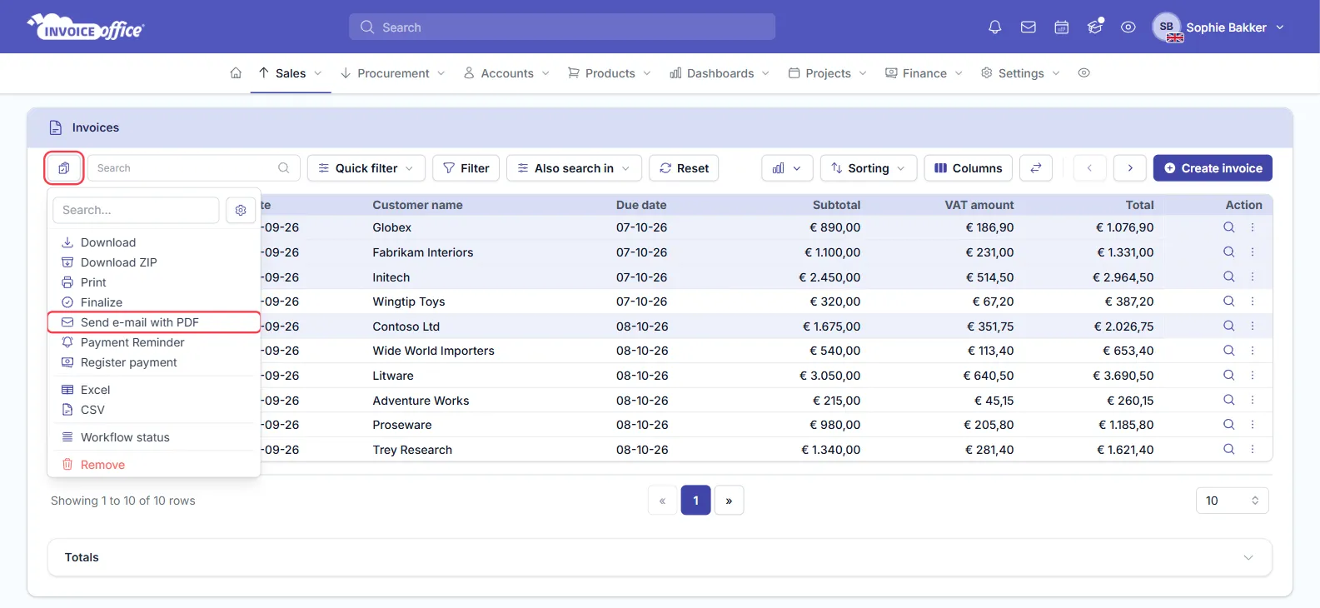The width and height of the screenshot is (1320, 608).
Task: Click the last page pagination button
Action: pyautogui.click(x=729, y=501)
